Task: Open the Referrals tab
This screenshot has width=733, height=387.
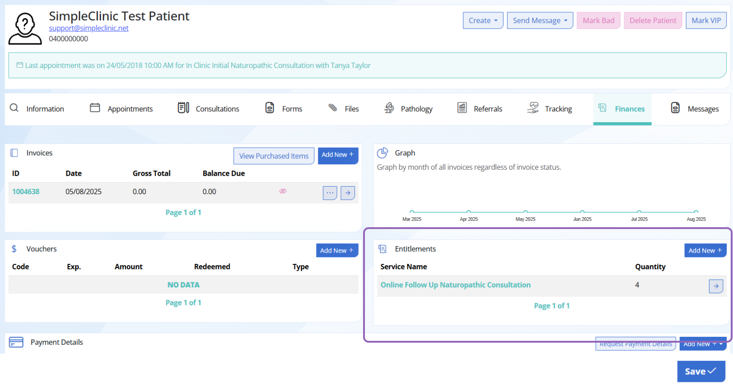Action: tap(480, 109)
